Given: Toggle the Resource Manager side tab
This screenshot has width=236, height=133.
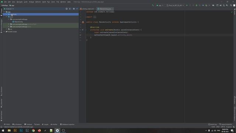Looking at the screenshot, I should point(1,26).
